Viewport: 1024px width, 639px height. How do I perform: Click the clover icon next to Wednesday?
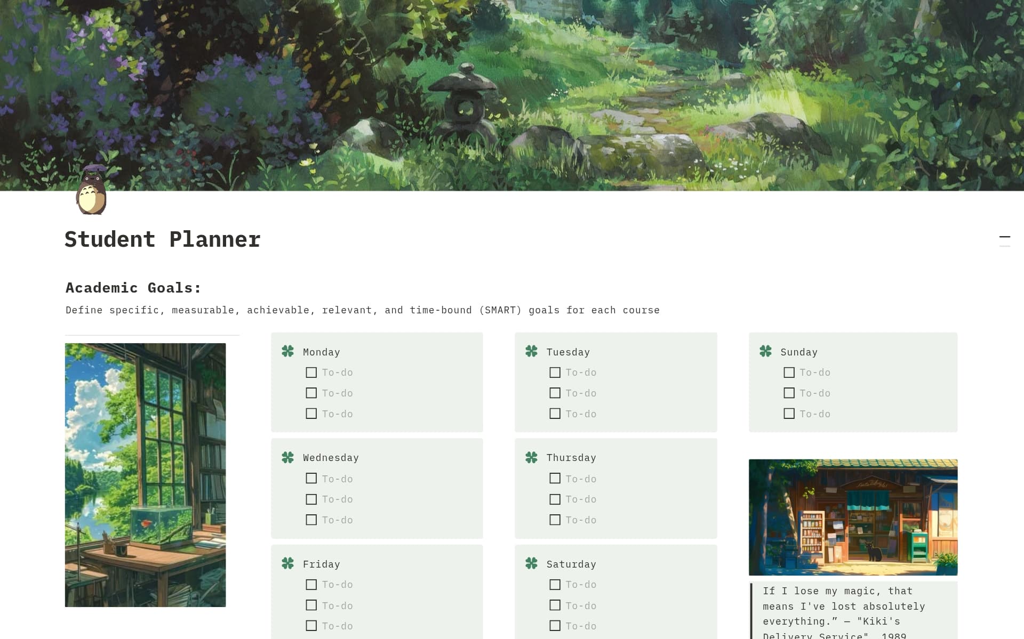(x=289, y=457)
